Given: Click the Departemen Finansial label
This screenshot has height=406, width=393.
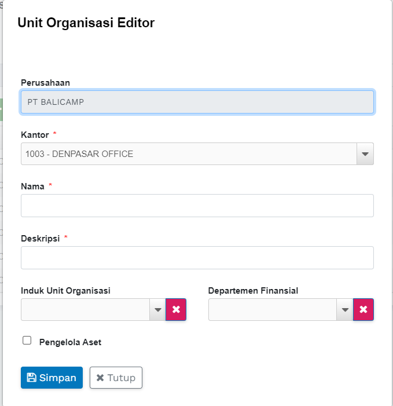Looking at the screenshot, I should click(x=253, y=291).
